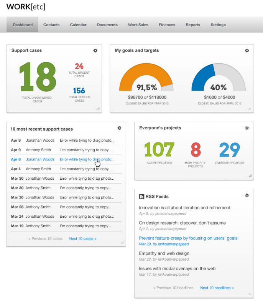Image resolution: width=263 pixels, height=301 pixels.
Task: Click the RSS Feeds gear icon
Action: [247, 195]
